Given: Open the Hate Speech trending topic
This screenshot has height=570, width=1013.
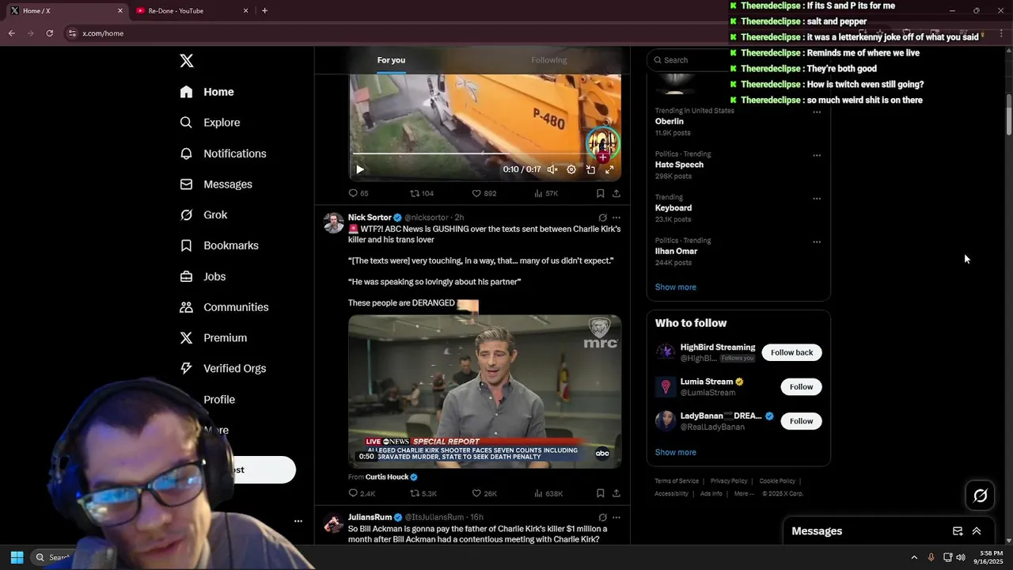Looking at the screenshot, I should 679,165.
